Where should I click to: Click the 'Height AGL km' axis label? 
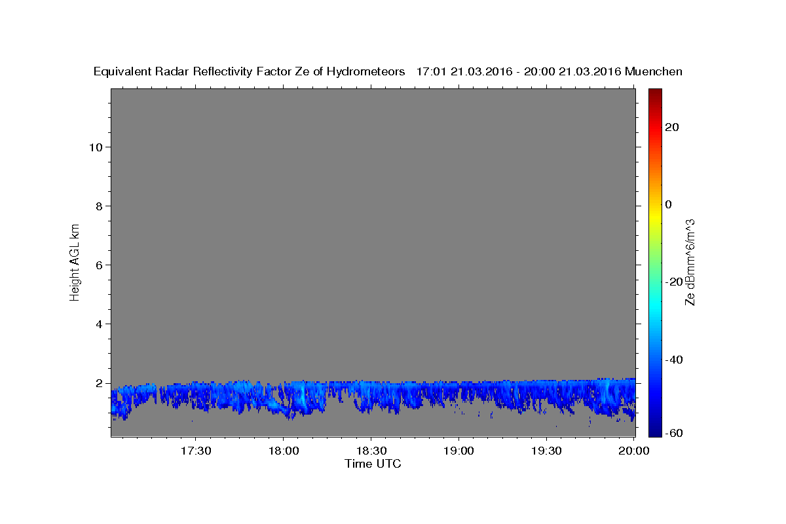click(75, 261)
